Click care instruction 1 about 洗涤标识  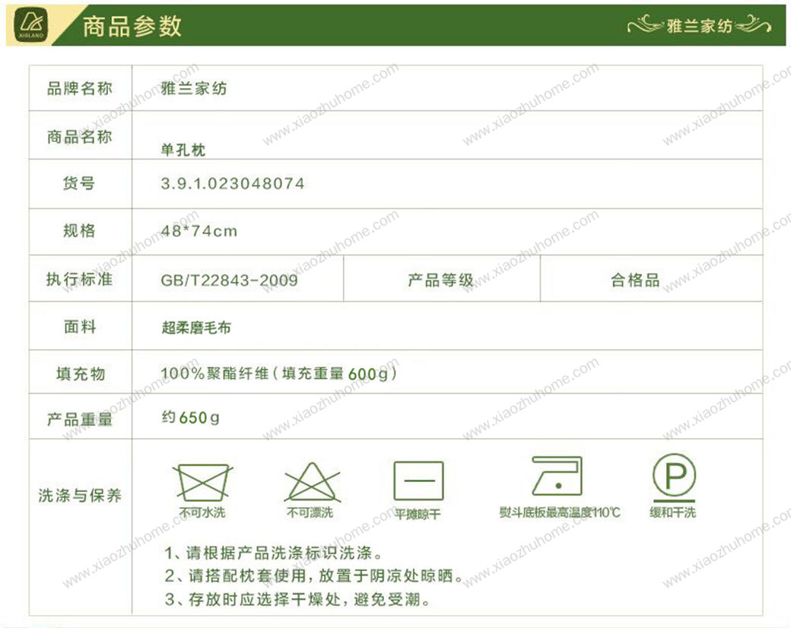tap(273, 553)
